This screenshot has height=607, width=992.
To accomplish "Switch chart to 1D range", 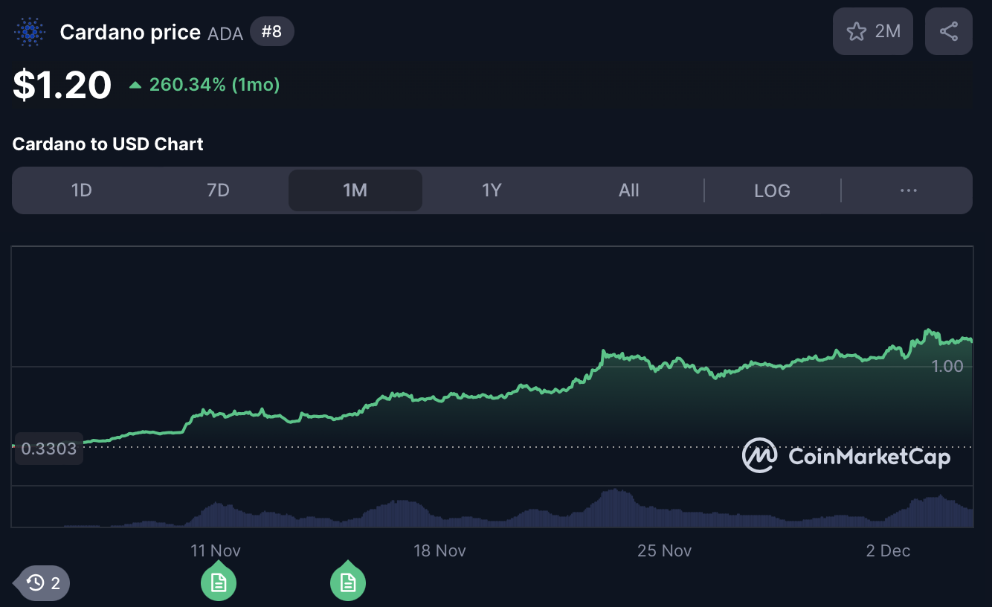I will coord(81,190).
